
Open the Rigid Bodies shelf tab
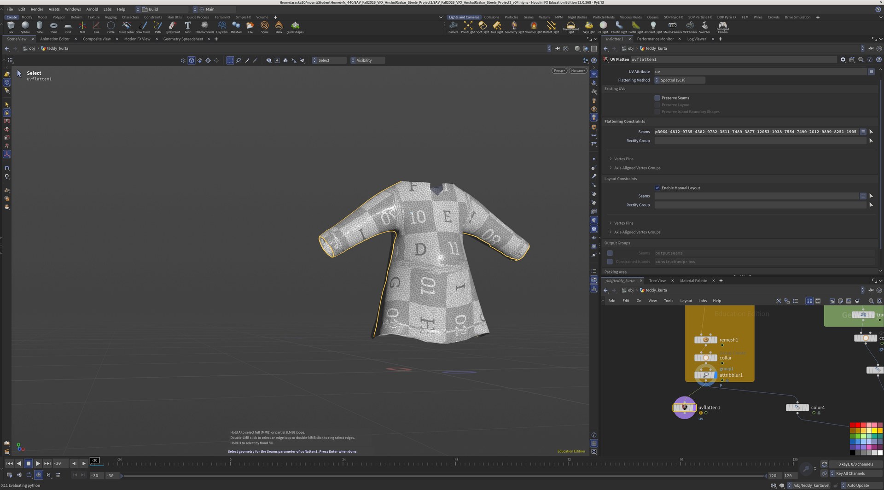[x=577, y=17]
